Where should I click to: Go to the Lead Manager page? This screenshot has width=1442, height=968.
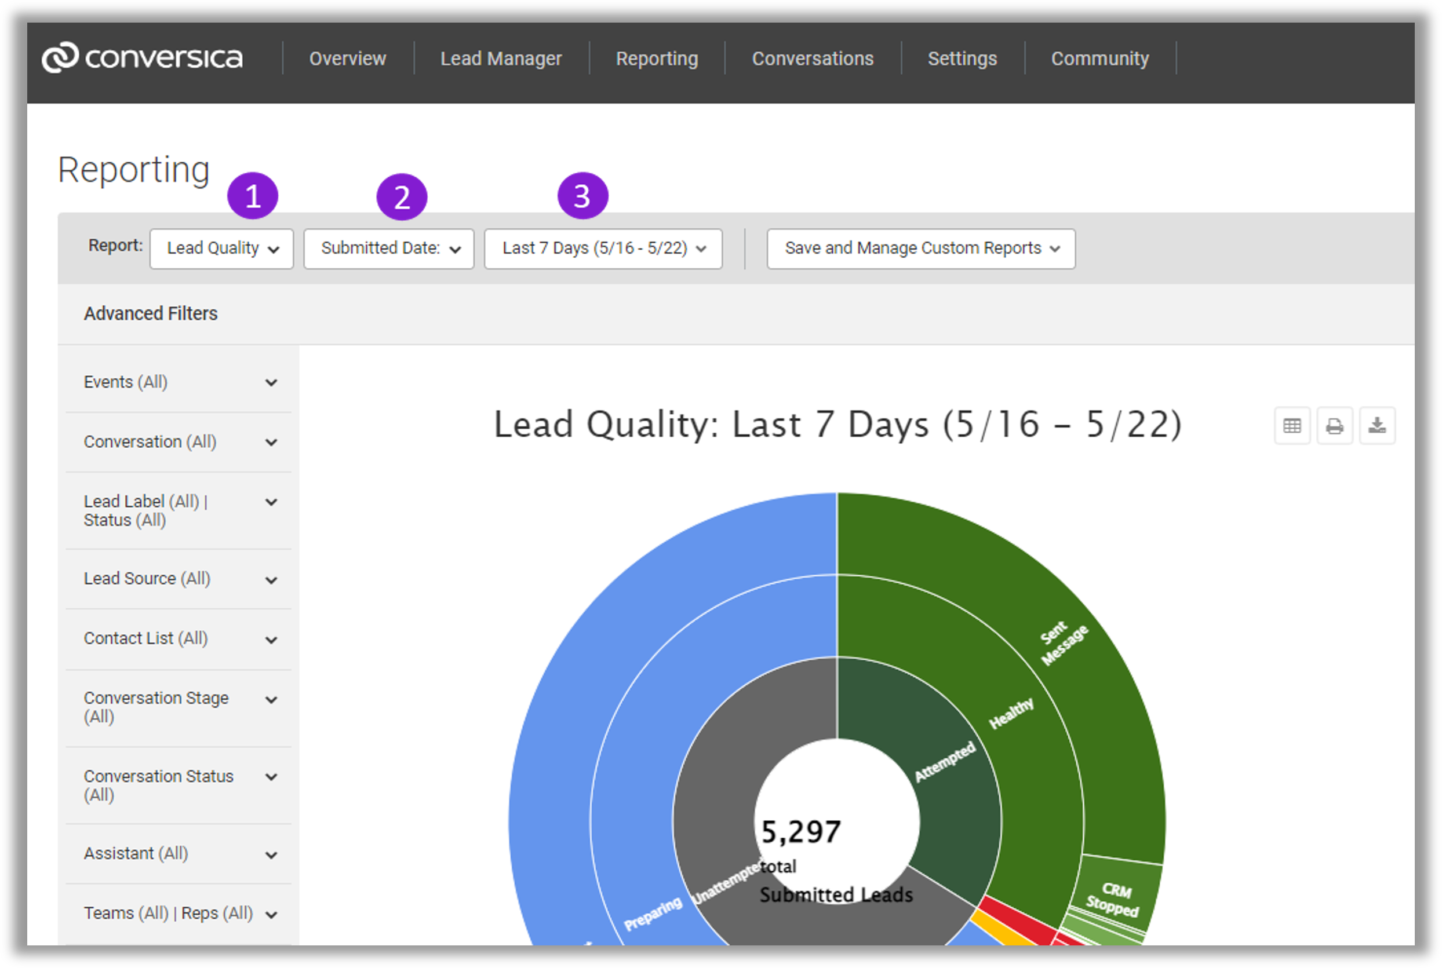point(501,59)
